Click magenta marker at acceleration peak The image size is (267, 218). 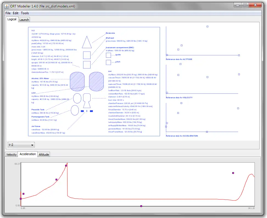[x=66, y=165]
